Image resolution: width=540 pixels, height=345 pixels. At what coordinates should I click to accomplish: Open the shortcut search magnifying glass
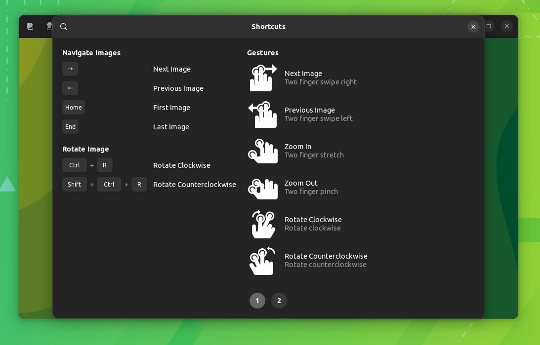64,26
